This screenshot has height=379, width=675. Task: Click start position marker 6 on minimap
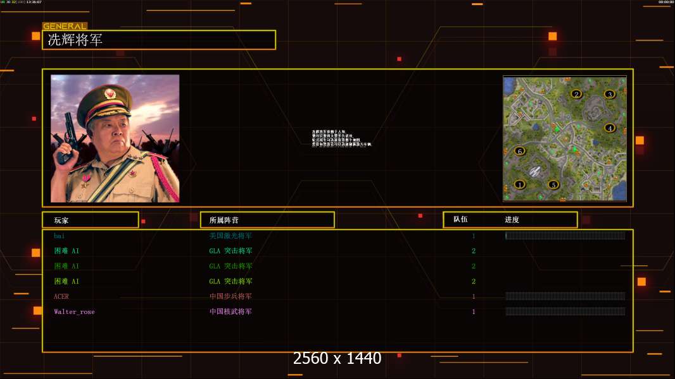pos(520,151)
